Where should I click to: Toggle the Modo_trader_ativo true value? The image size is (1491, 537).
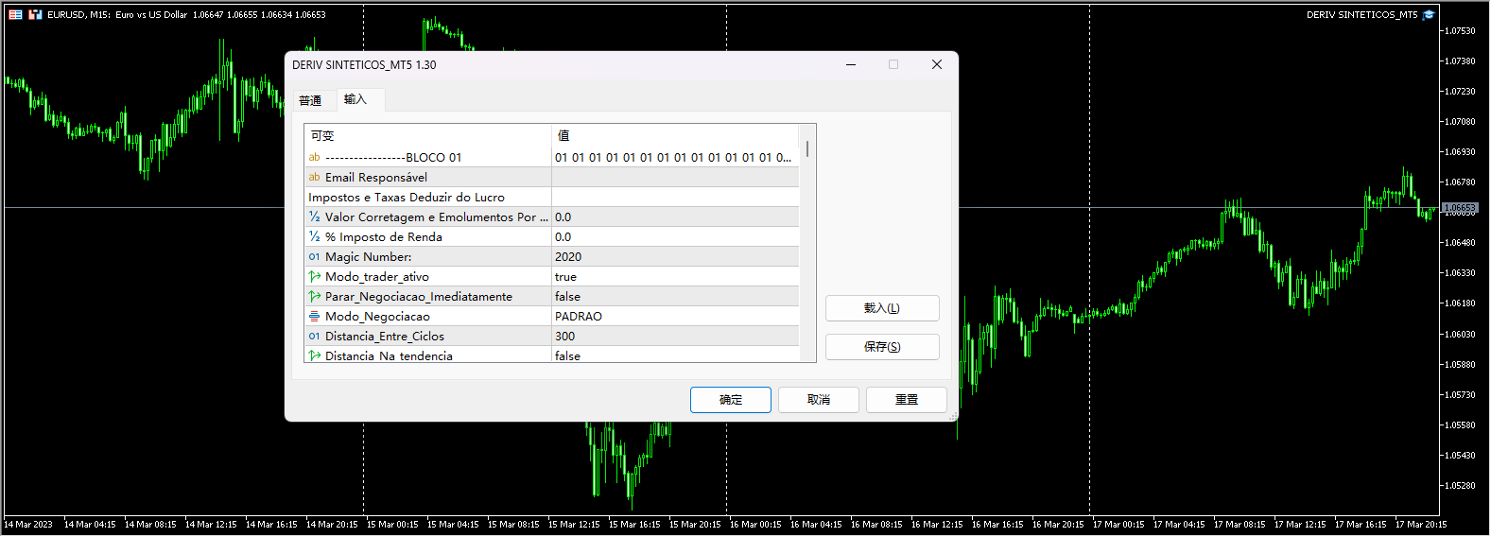675,277
